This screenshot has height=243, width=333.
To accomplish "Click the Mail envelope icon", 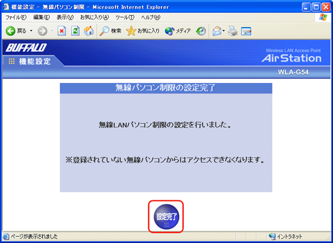I will click(218, 31).
